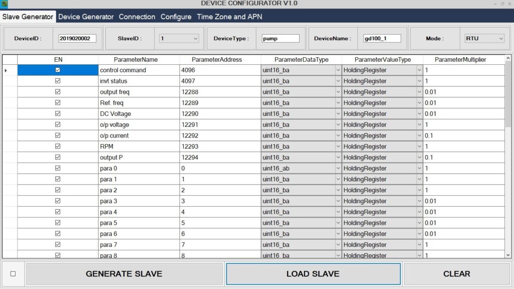This screenshot has width=514, height=289.
Task: Select the address cell '4097'
Action: coord(220,81)
